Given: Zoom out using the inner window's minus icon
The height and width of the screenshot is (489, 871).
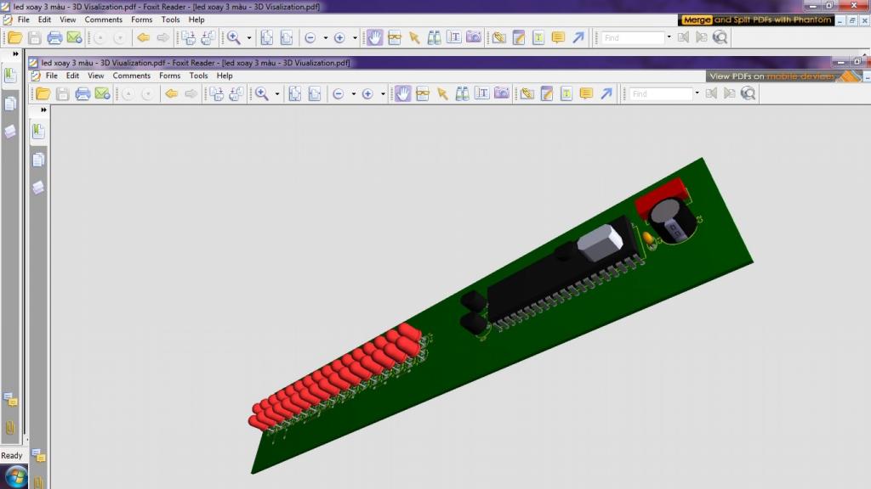Looking at the screenshot, I should coord(339,93).
